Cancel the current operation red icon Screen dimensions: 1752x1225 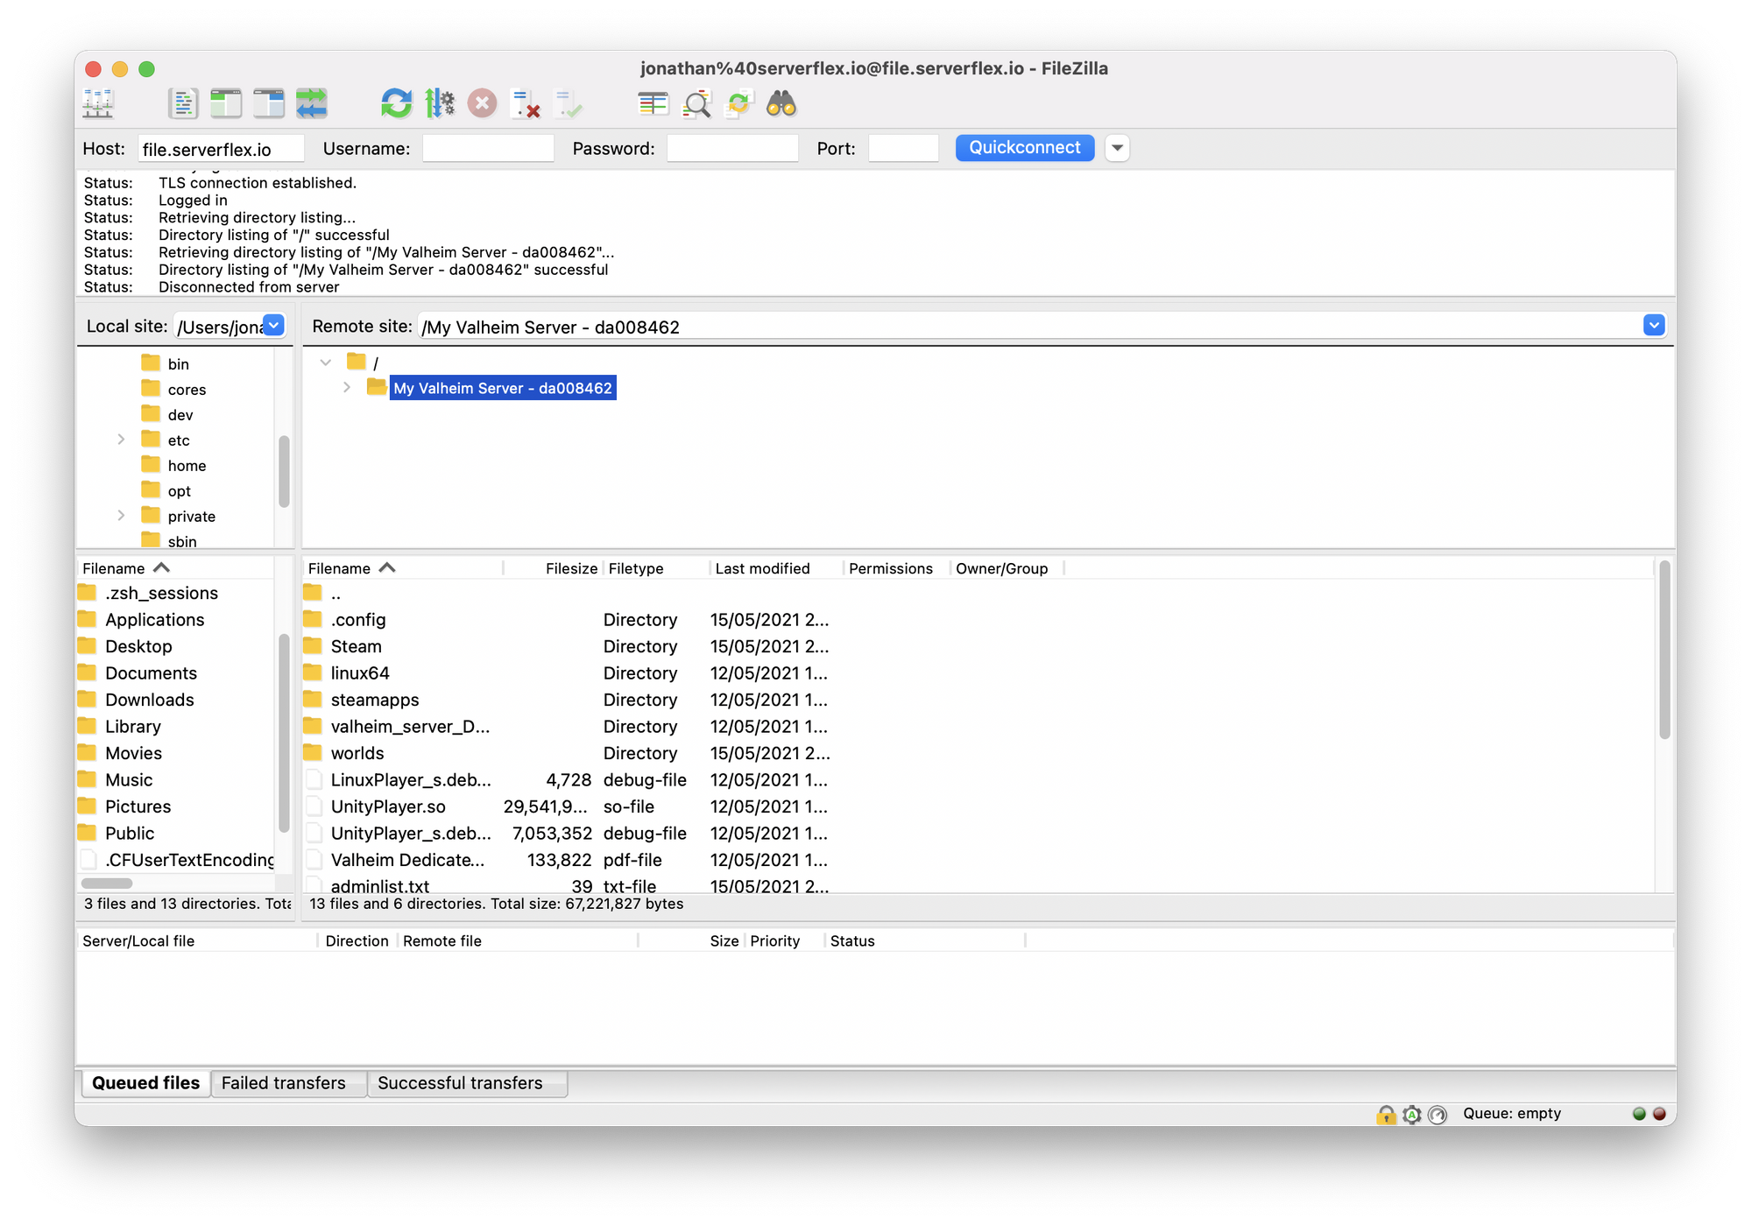pos(482,103)
